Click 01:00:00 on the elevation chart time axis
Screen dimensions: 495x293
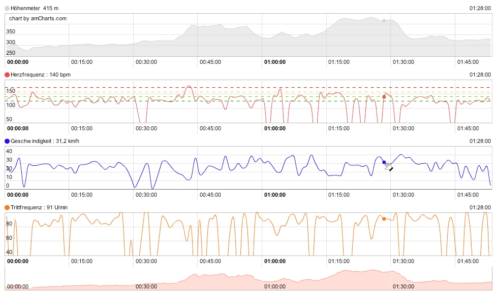(x=274, y=62)
